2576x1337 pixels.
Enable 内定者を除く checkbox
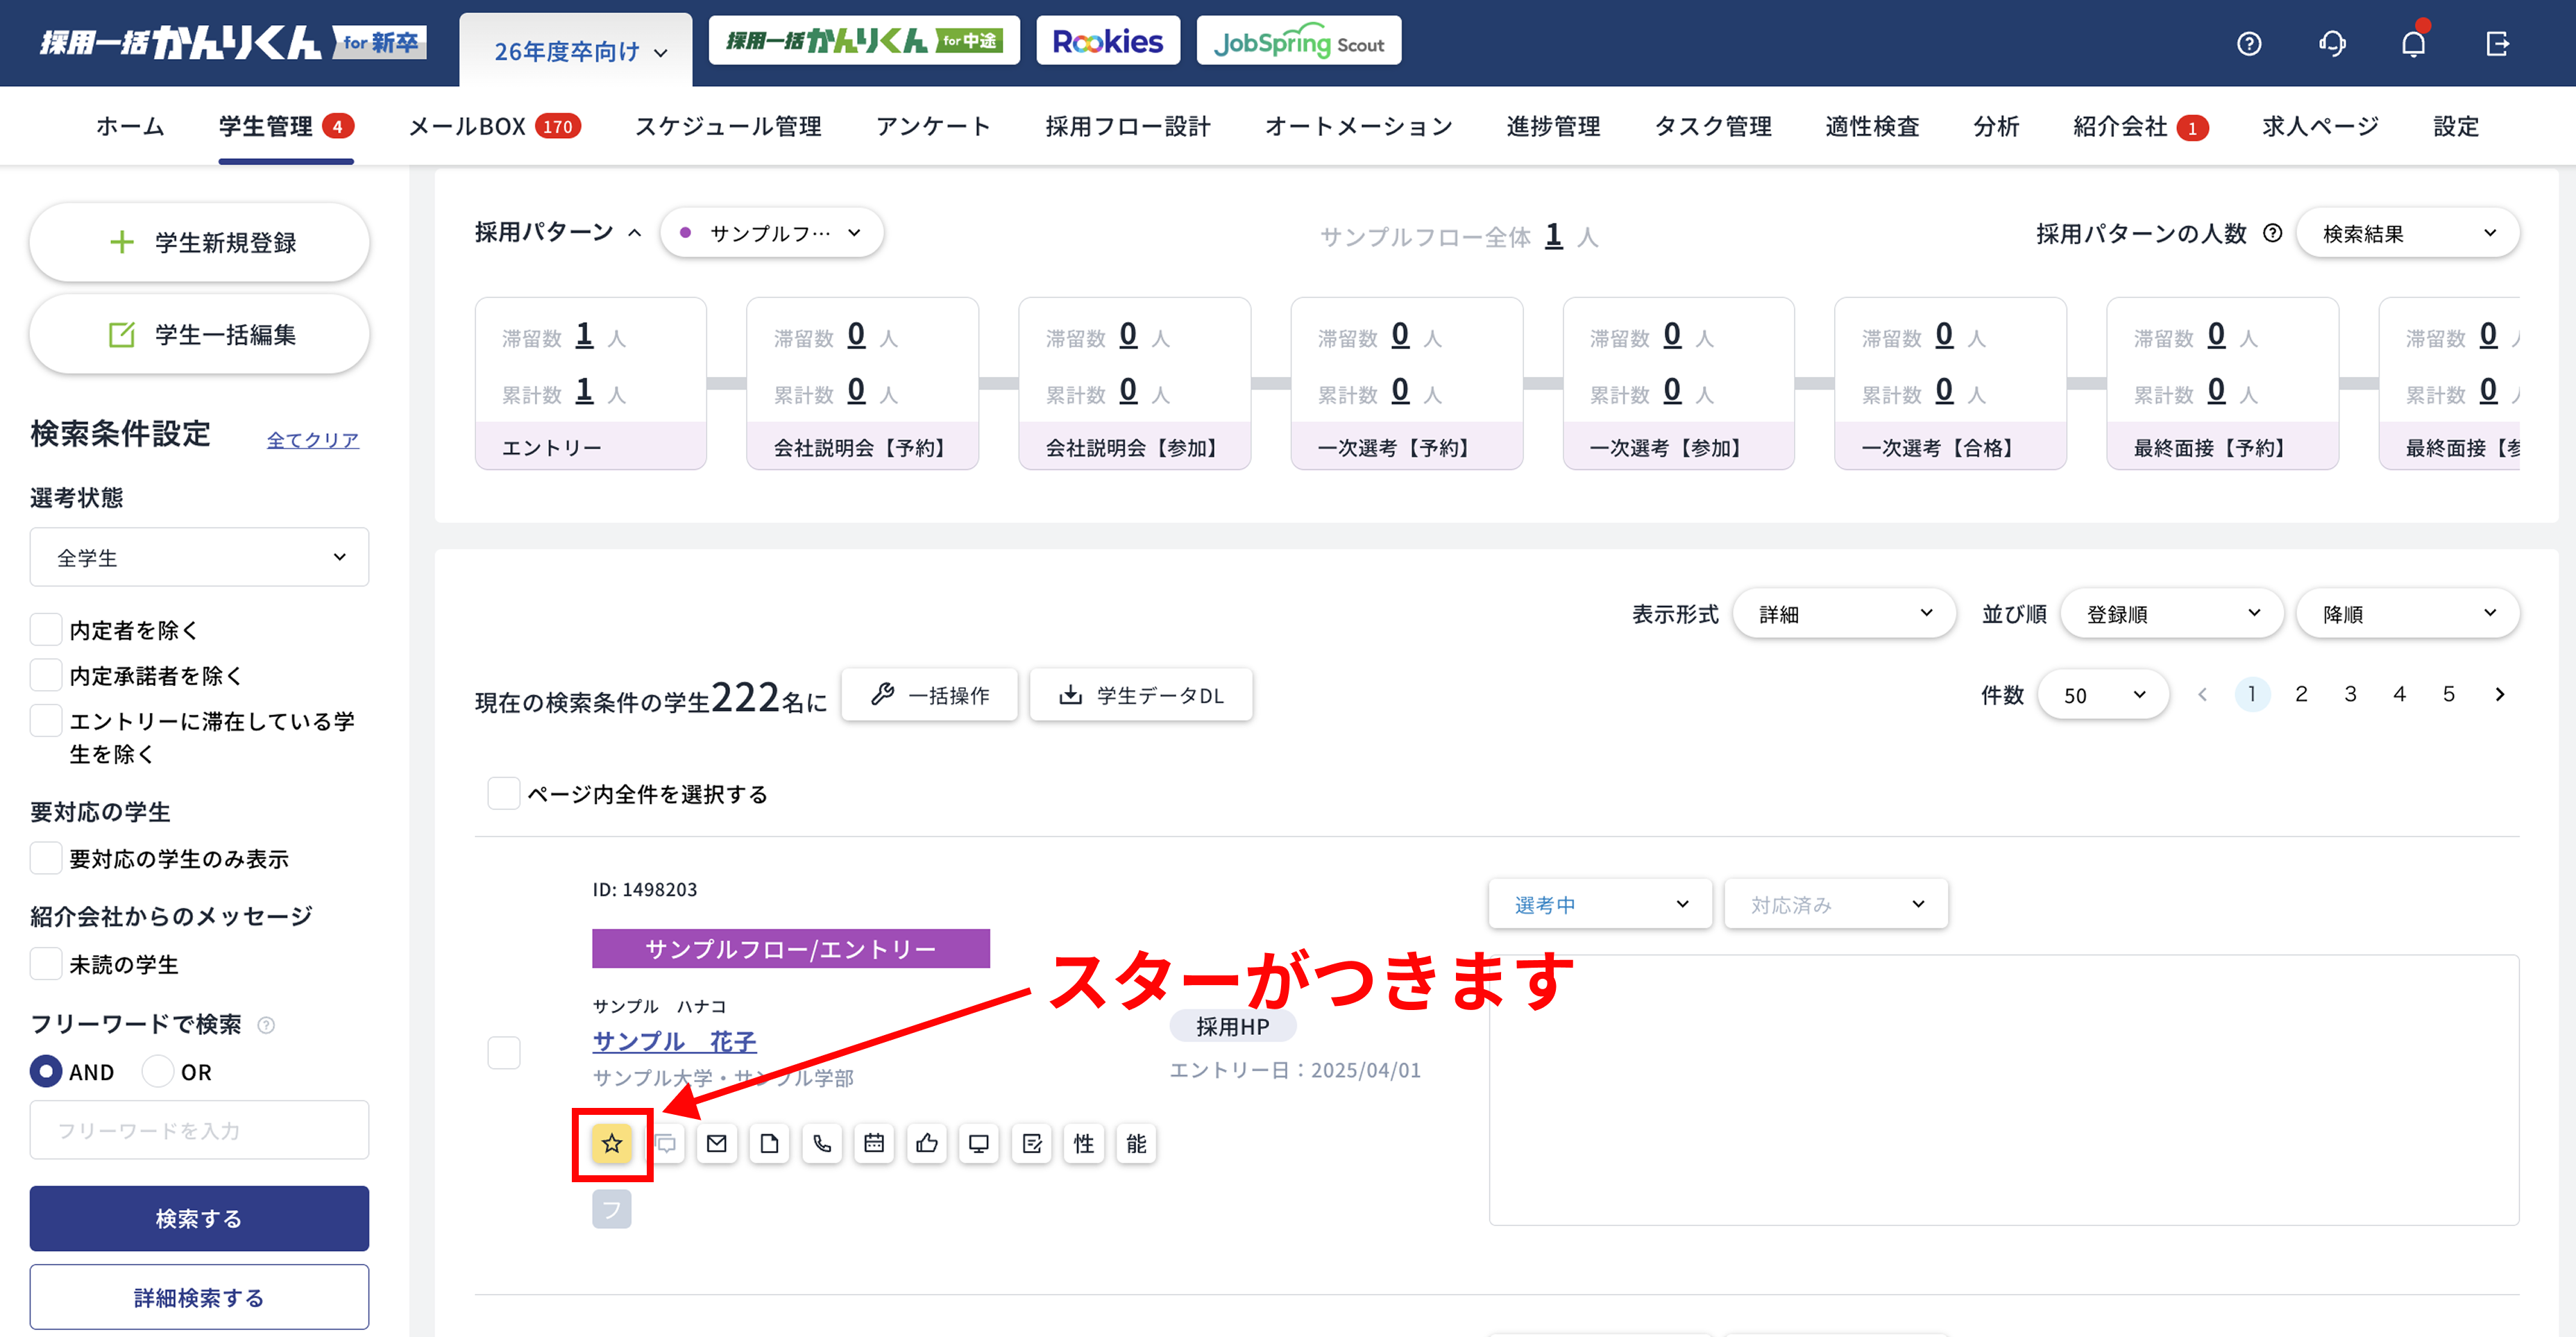pos(45,629)
